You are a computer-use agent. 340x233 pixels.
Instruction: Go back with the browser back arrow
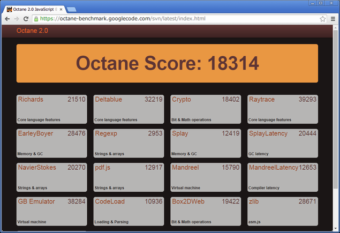[7, 19]
